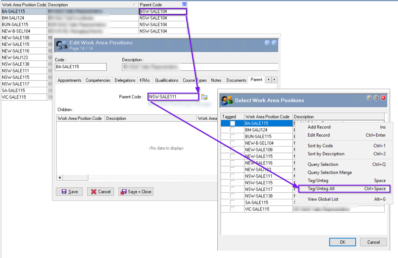Tick the Tagged checkbox for BM-SALI124
This screenshot has width=398, height=258.
click(232, 130)
